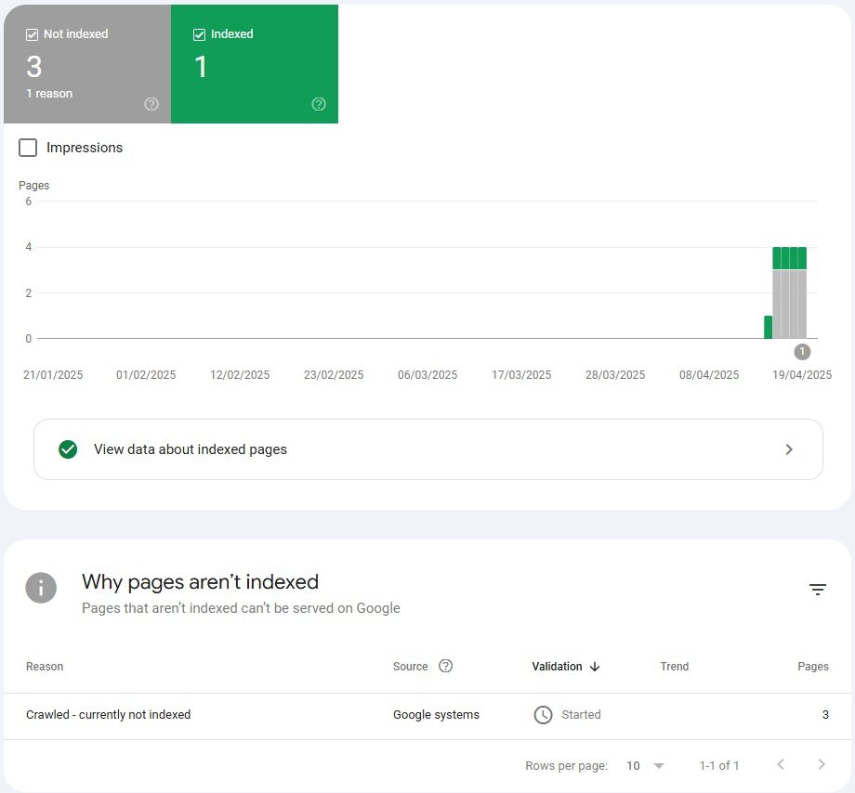The image size is (855, 793).
Task: Click the info icon beside Why pages aren't indexed
Action: pyautogui.click(x=41, y=588)
